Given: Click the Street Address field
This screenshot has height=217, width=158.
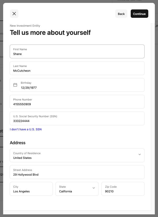Looking at the screenshot, I should [77, 172].
